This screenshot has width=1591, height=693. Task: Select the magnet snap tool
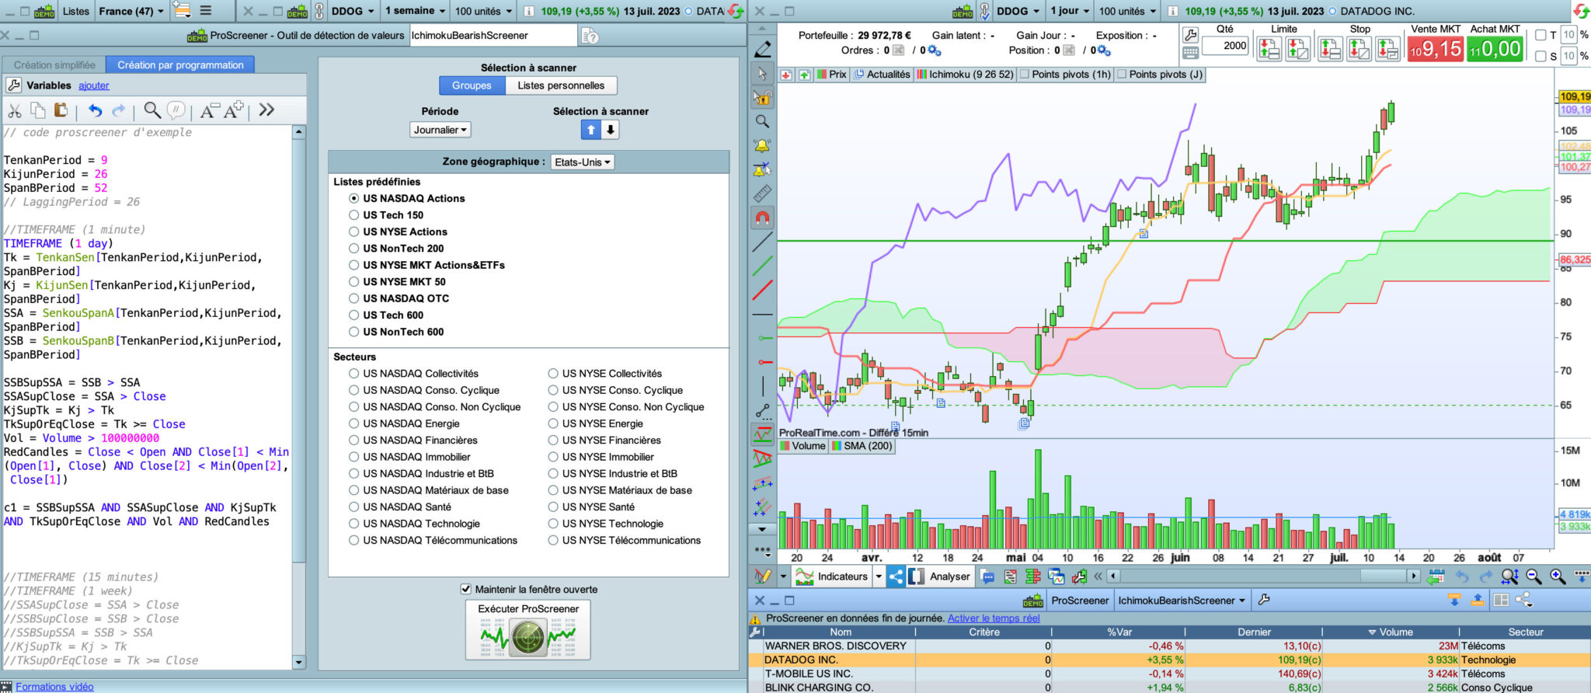(763, 218)
